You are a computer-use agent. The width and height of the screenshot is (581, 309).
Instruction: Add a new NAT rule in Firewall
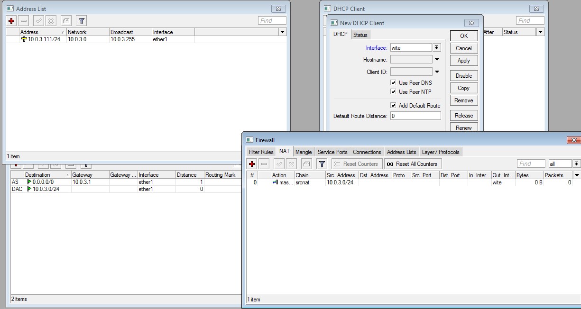[x=252, y=164]
